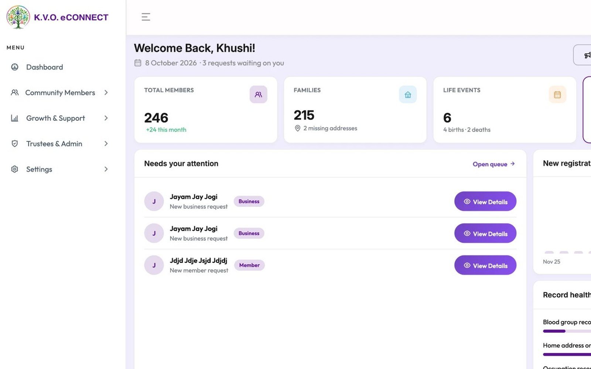Click the Families house icon tile
The height and width of the screenshot is (369, 591).
click(408, 94)
